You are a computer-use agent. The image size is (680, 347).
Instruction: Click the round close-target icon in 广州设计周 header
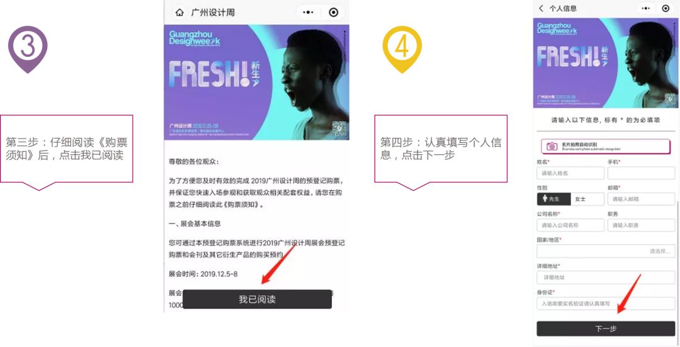click(x=333, y=13)
